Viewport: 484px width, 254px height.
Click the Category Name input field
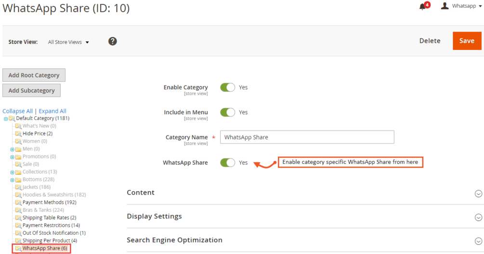tap(307, 137)
